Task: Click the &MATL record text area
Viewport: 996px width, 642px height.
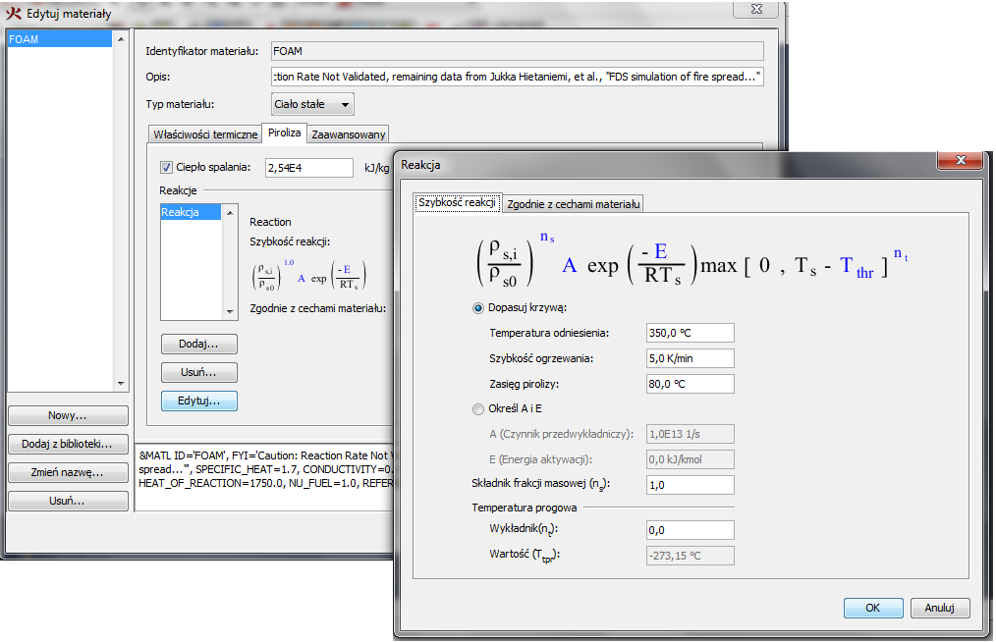Action: coord(265,476)
